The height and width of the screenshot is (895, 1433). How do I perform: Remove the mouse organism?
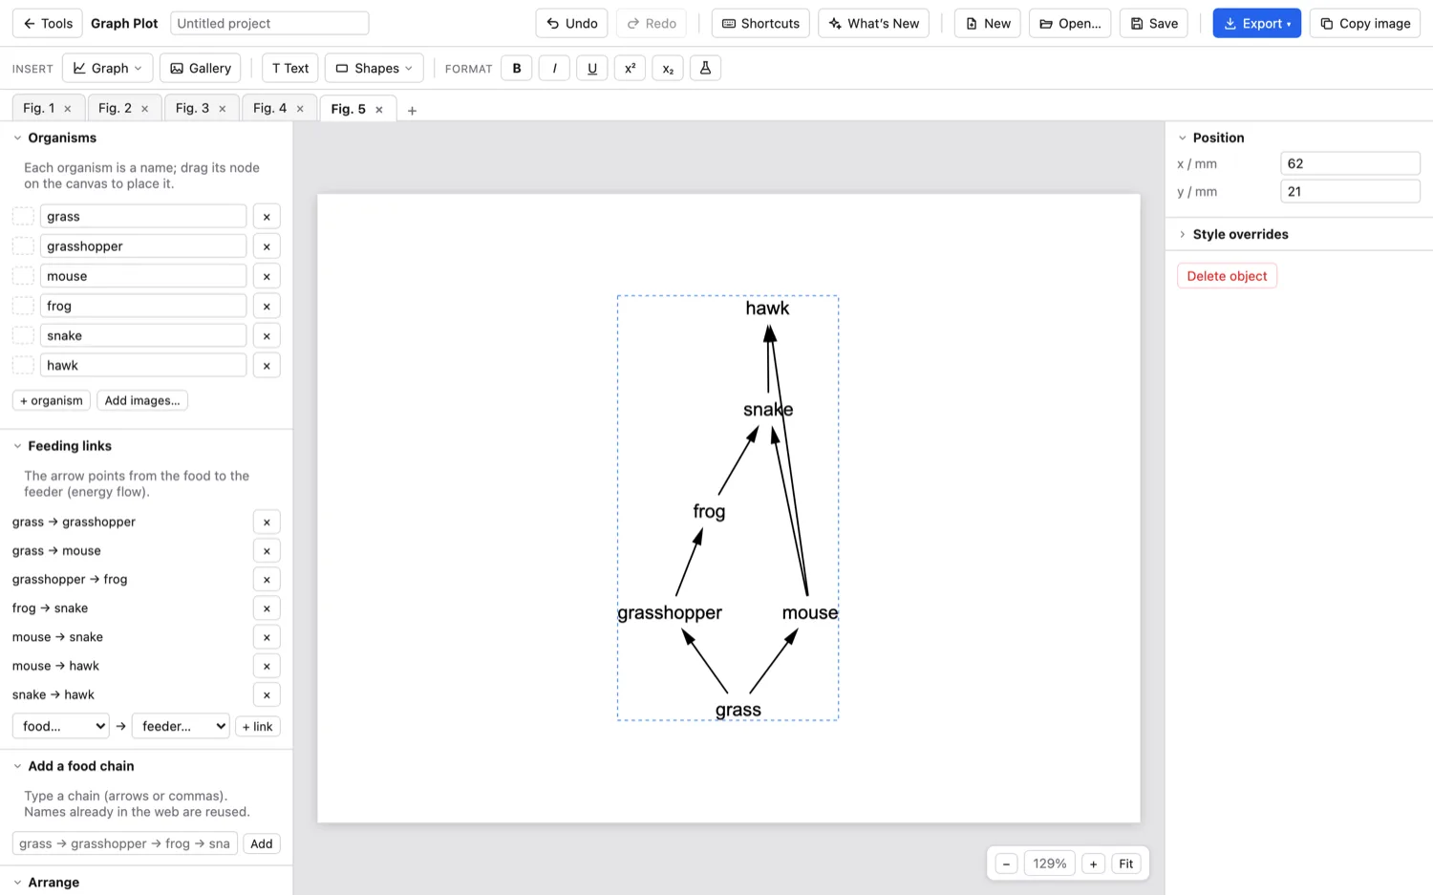pos(267,276)
